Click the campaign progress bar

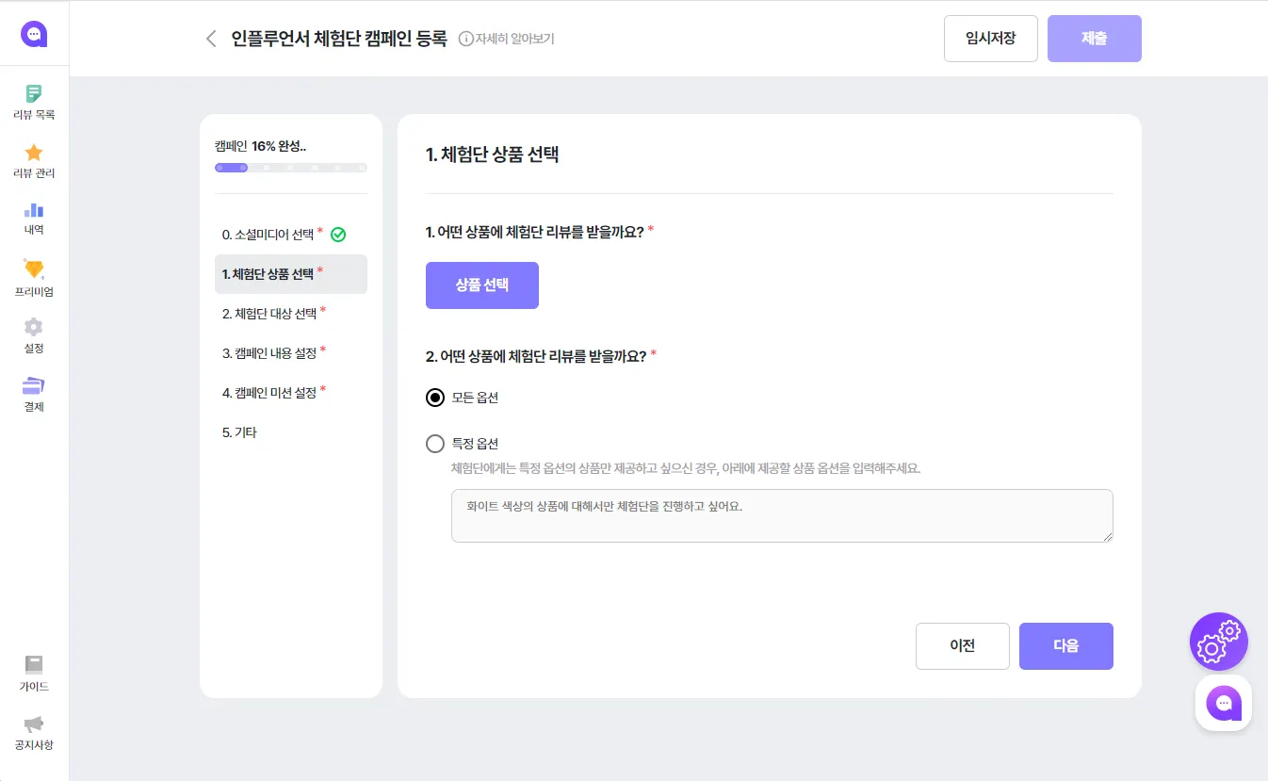(290, 168)
